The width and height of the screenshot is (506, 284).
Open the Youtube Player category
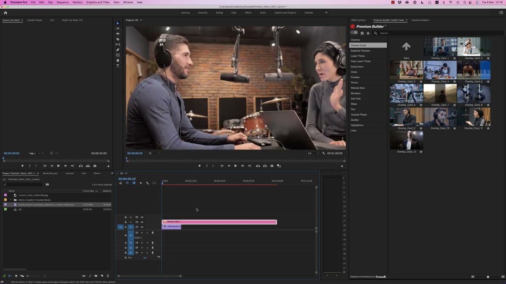point(359,114)
